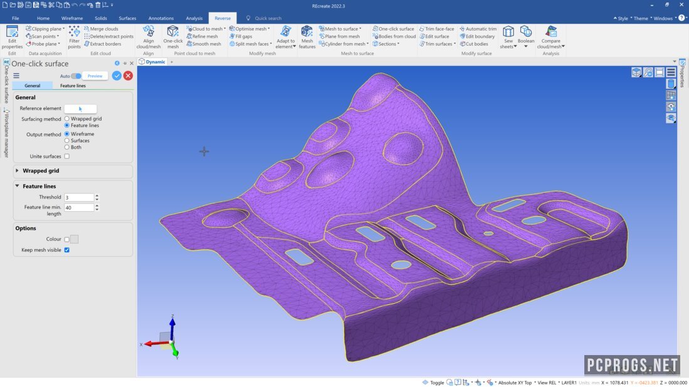The height and width of the screenshot is (387, 689).
Task: Collapse the Feature lines section
Action: tap(18, 186)
